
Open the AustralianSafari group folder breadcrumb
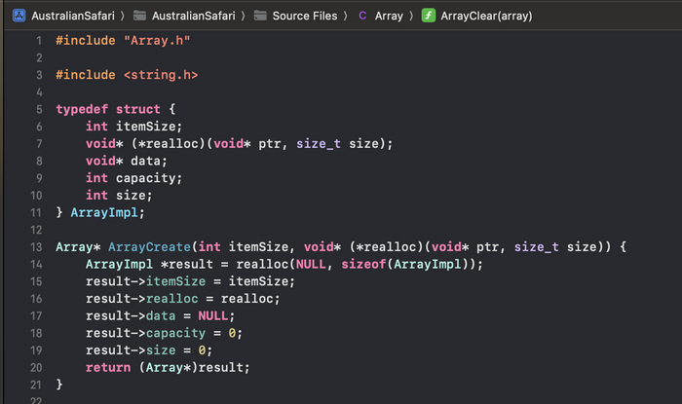point(194,16)
